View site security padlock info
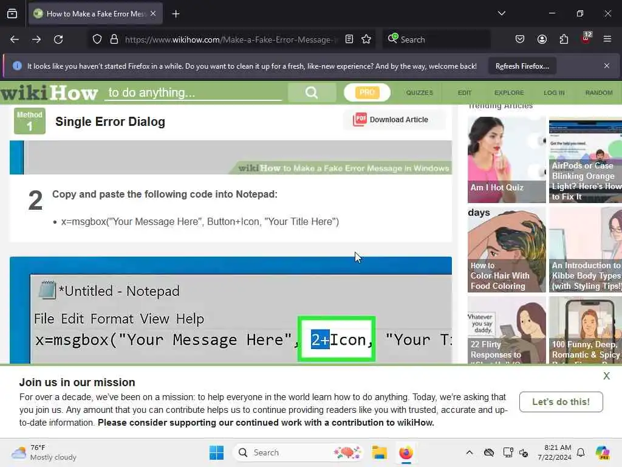The width and height of the screenshot is (622, 467). pyautogui.click(x=114, y=40)
